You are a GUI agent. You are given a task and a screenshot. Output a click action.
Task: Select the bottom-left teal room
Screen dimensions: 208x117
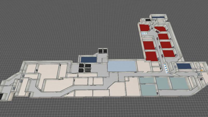pyautogui.click(x=148, y=90)
